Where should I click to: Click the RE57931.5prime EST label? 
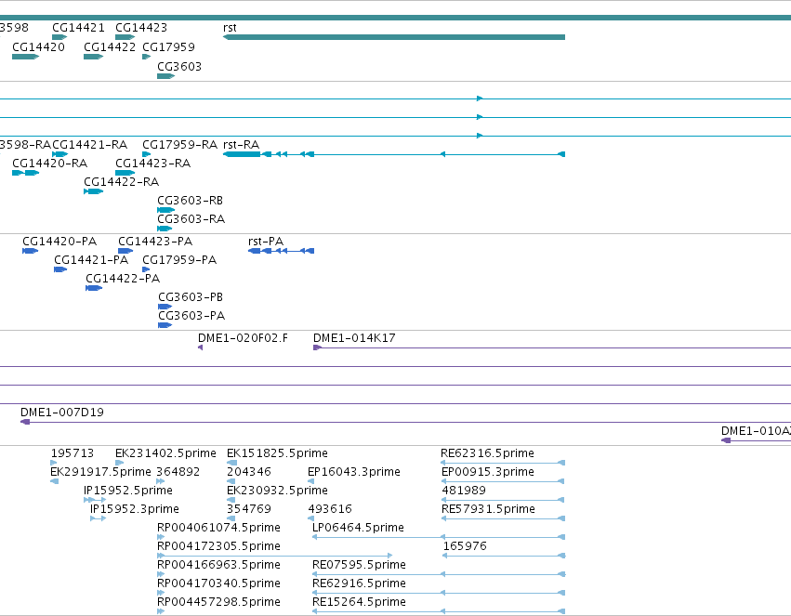pos(488,509)
